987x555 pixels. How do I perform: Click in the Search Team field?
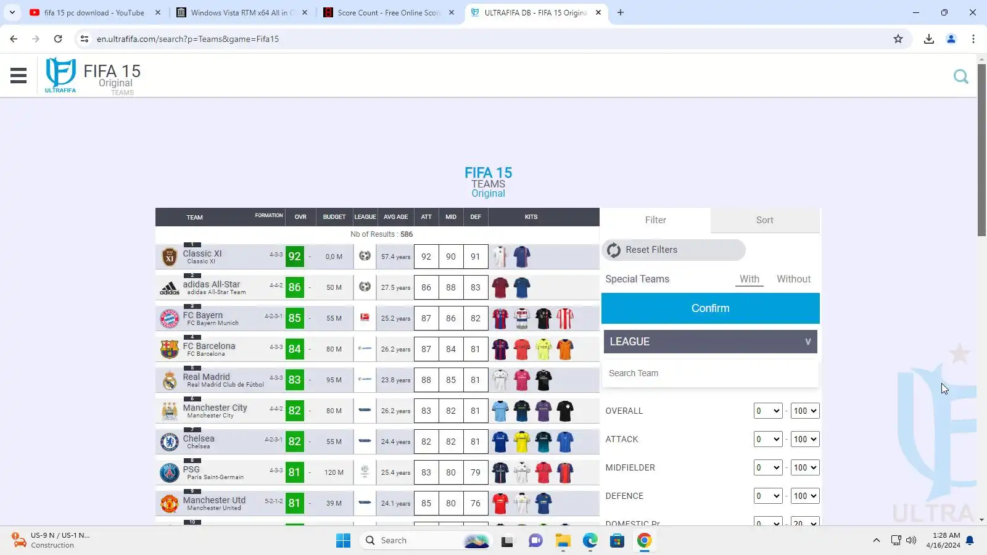coord(710,374)
